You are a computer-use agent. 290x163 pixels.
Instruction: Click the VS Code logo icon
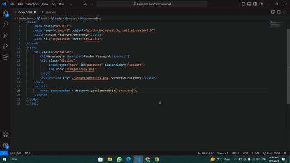pyautogui.click(x=4, y=4)
